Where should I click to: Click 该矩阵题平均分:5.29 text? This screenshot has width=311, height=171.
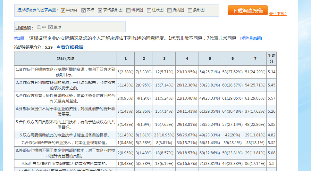click(33, 47)
